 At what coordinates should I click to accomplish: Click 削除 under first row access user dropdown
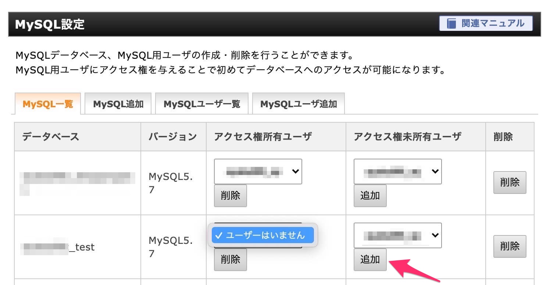(231, 196)
